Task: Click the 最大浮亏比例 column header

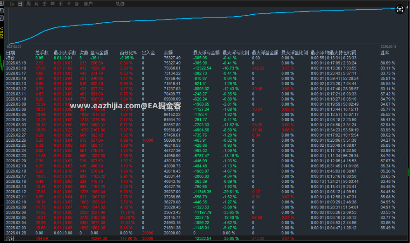Action: click(x=236, y=53)
